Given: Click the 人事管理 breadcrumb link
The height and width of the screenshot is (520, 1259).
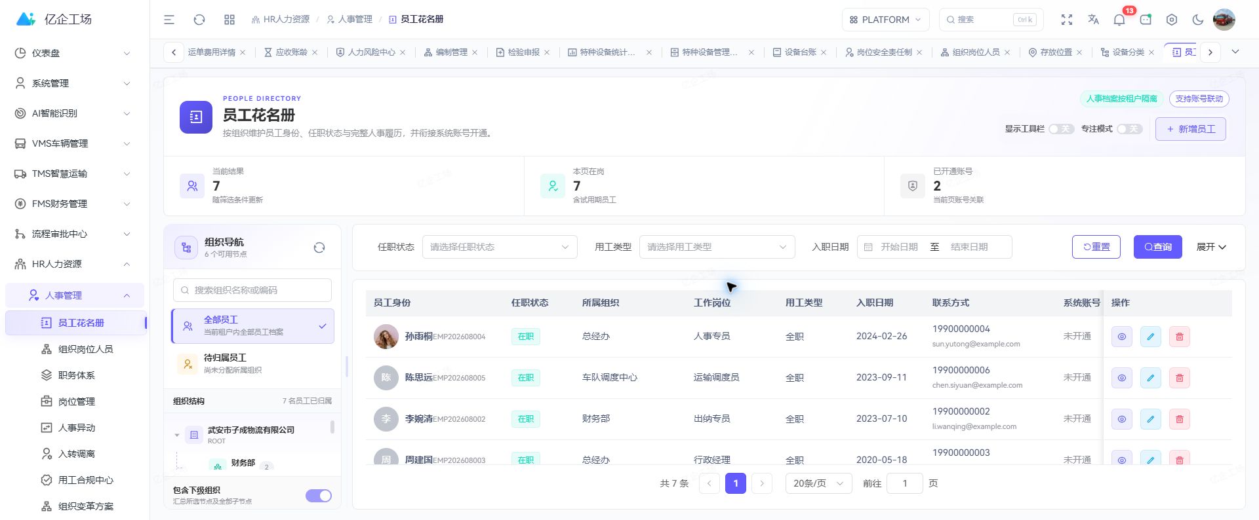Looking at the screenshot, I should 350,20.
